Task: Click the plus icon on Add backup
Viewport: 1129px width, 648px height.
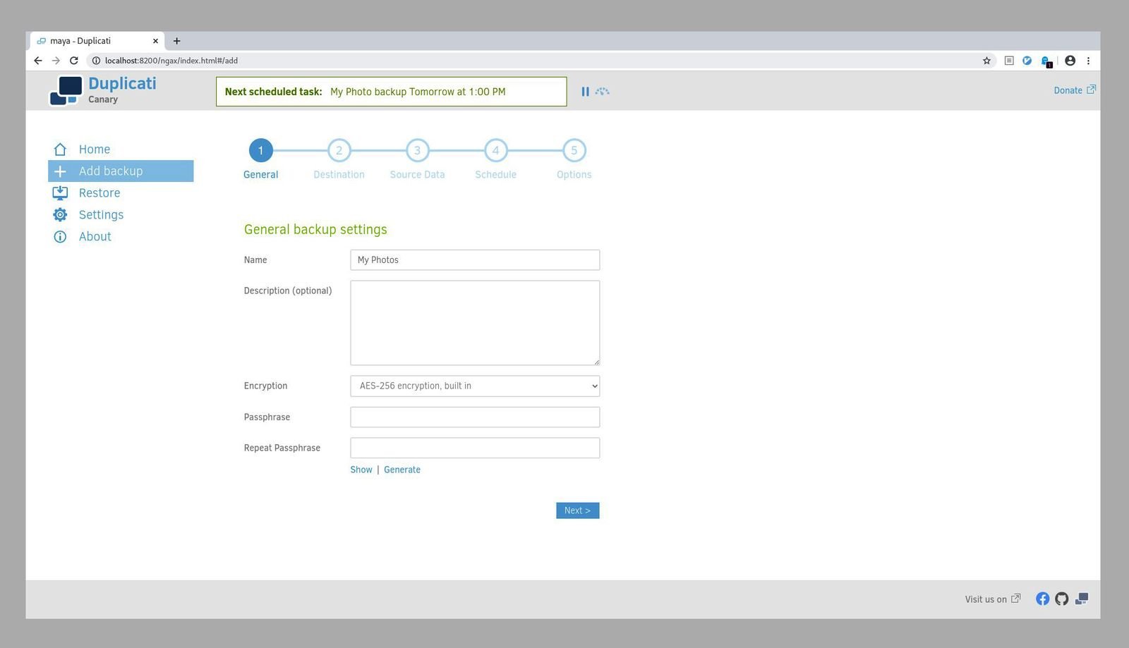Action: coord(60,171)
